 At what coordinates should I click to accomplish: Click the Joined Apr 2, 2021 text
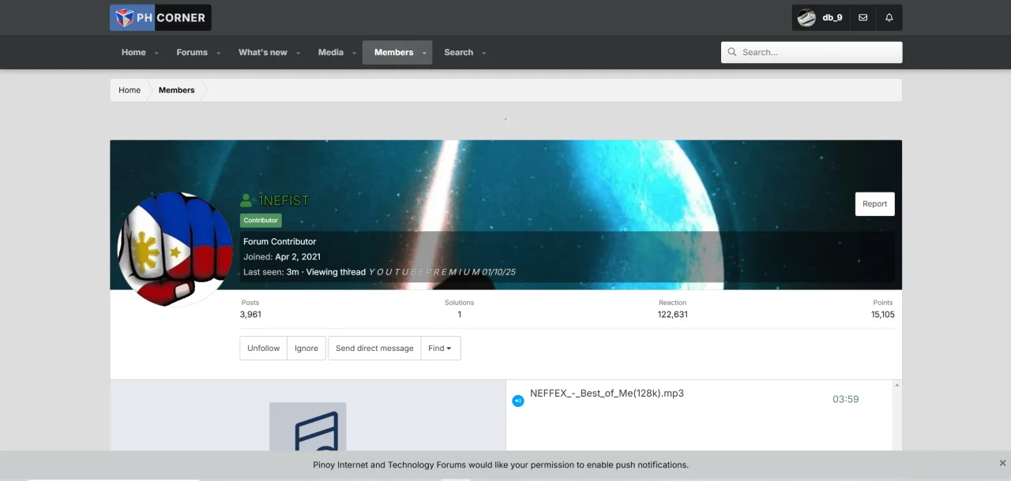(x=282, y=256)
